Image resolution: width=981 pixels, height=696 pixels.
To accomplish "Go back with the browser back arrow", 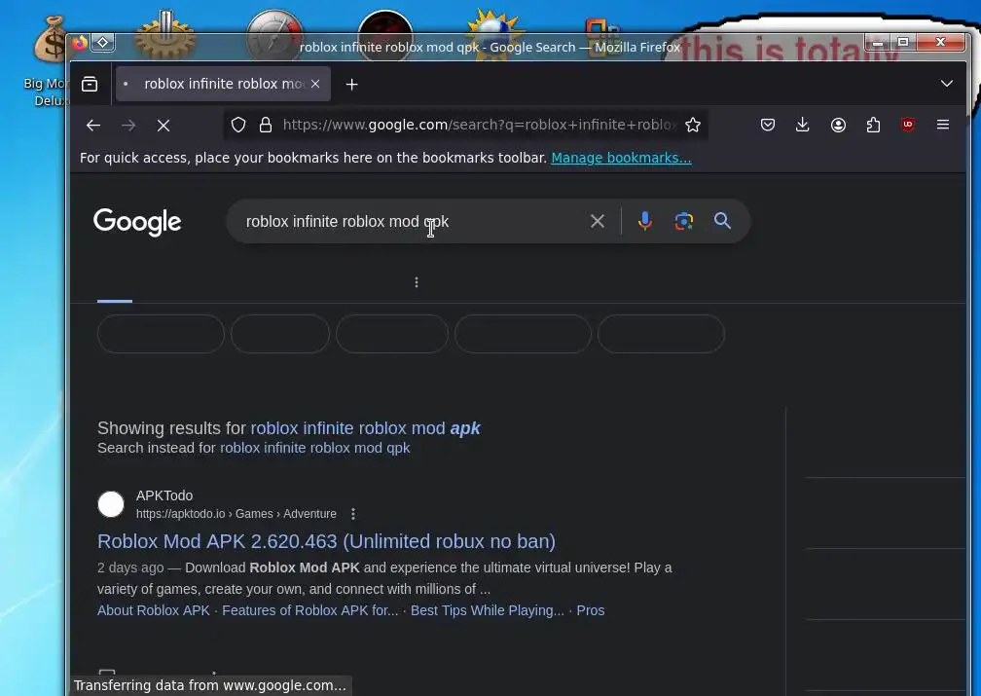I will pyautogui.click(x=93, y=126).
